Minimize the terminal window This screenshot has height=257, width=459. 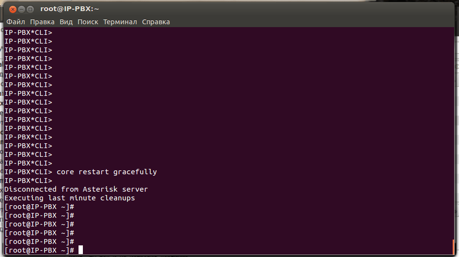click(x=22, y=9)
